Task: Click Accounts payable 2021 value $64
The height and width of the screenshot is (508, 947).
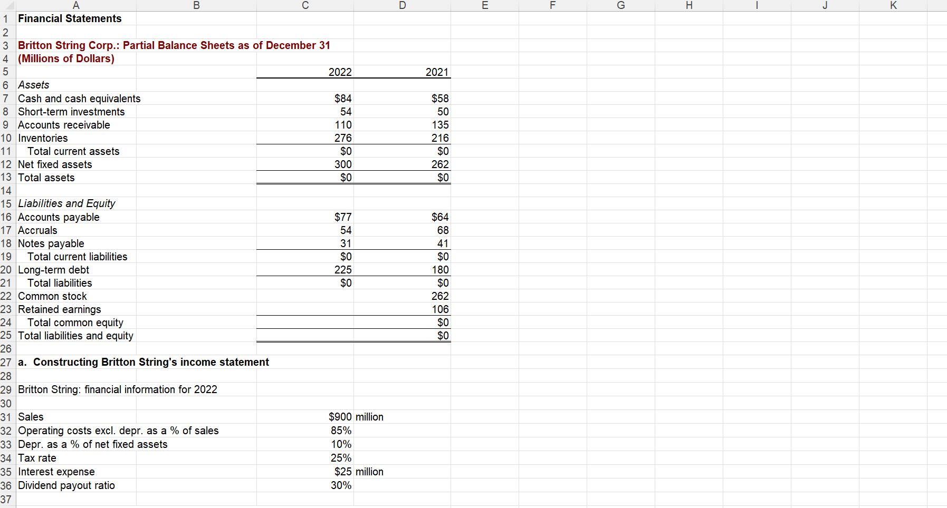Action: click(x=440, y=217)
